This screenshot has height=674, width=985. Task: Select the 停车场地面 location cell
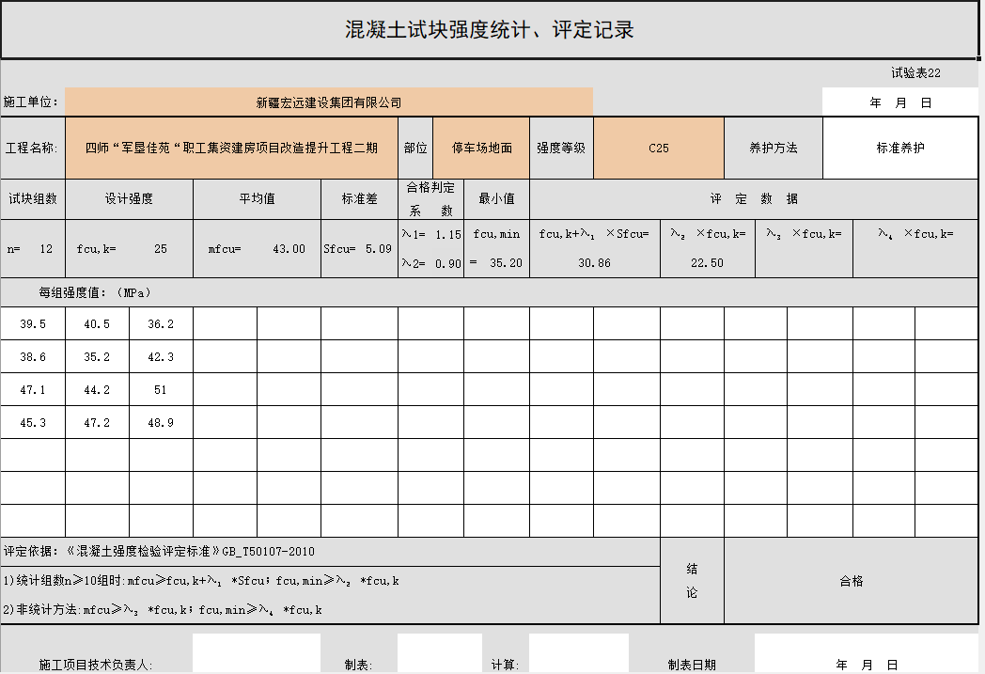click(482, 148)
